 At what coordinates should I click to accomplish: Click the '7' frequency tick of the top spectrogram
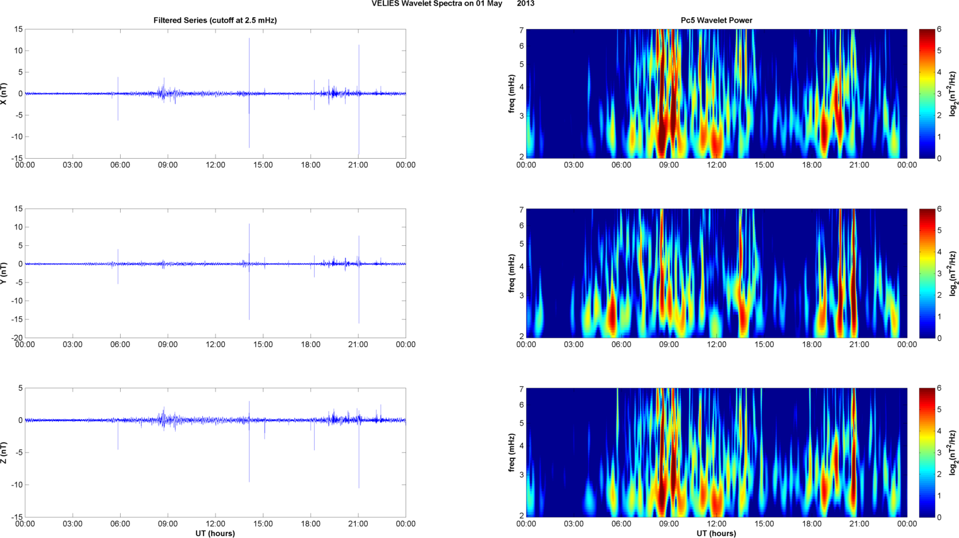[x=522, y=30]
